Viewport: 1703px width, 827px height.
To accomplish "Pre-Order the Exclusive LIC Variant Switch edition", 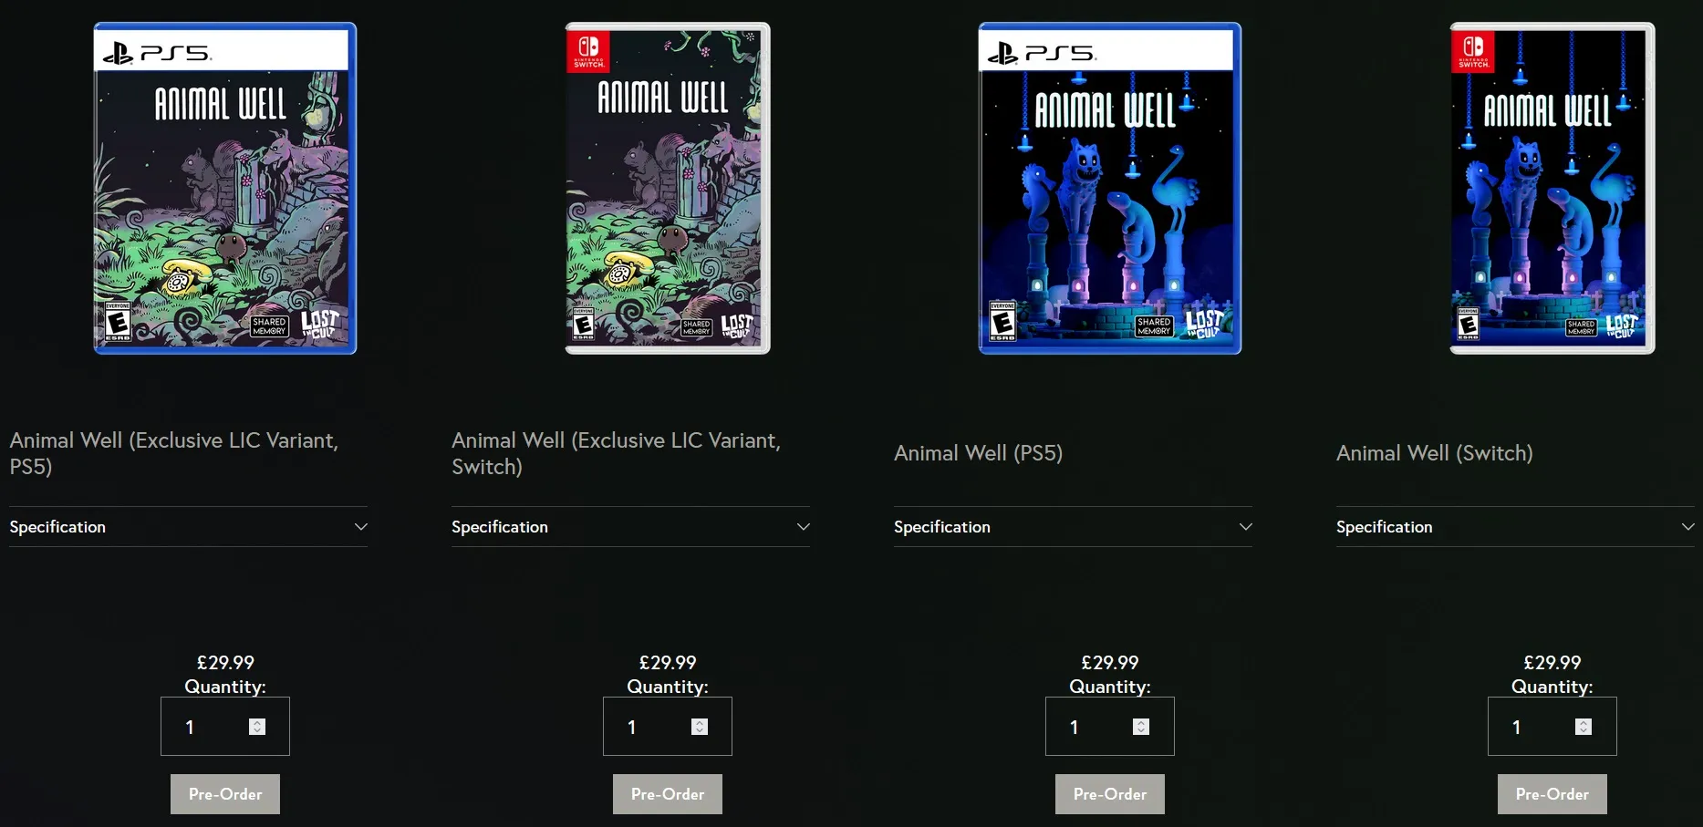I will [x=668, y=794].
